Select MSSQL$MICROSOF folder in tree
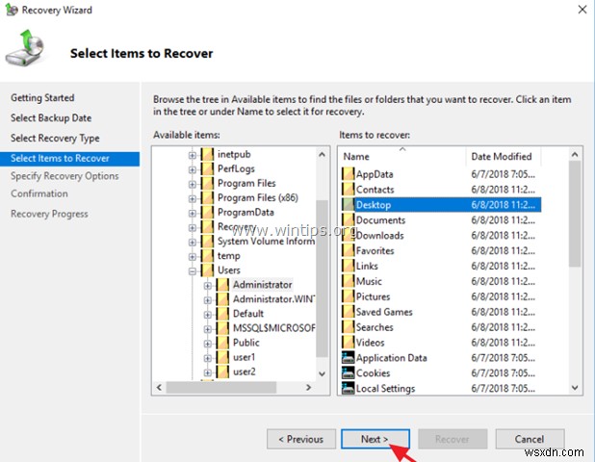 [273, 327]
